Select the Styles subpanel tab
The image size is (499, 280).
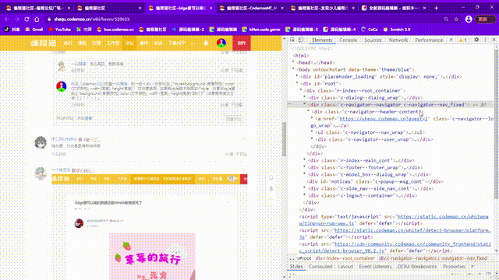[x=296, y=267]
